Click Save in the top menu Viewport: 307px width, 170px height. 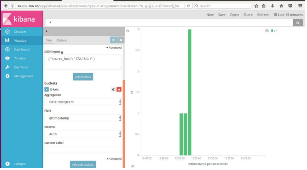(x=222, y=15)
